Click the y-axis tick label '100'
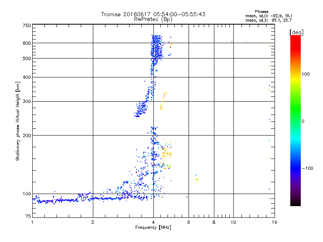 click(27, 194)
